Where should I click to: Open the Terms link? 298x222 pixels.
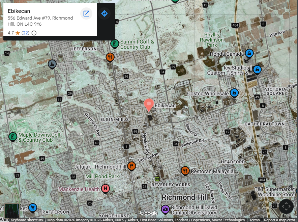(x=255, y=220)
